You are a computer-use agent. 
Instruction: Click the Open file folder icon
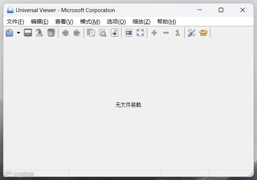[x=10, y=33]
